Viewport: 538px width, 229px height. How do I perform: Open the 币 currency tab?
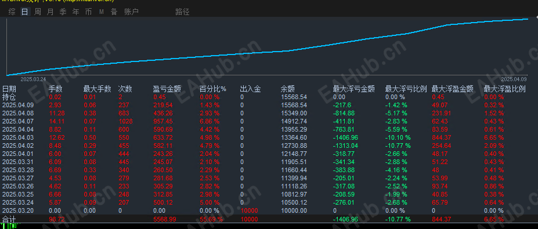(89, 12)
